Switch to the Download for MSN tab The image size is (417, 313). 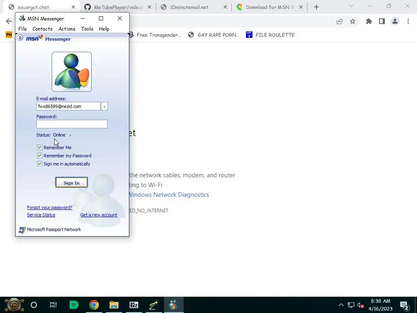tap(270, 7)
